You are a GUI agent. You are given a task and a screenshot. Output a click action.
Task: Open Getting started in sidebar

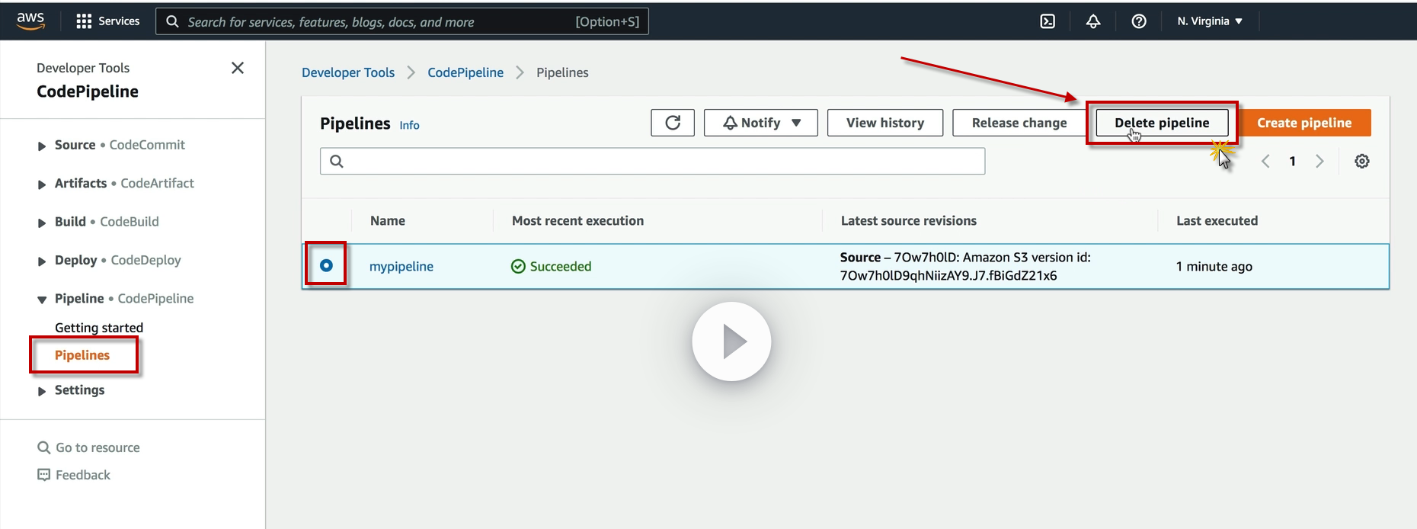(x=99, y=328)
